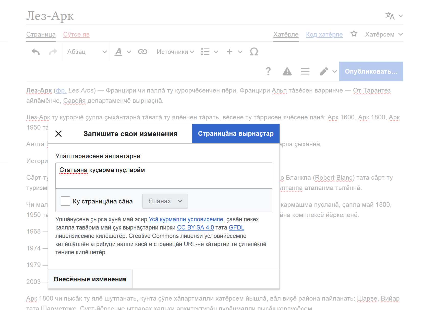Close the save changes dialog
Viewport: 423px width, 310px height.
pyautogui.click(x=58, y=134)
